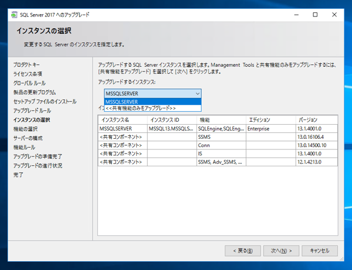The height and width of the screenshot is (270, 352).
Task: Choose <<共有機能のみをアップグレード>> in the list
Action: (153, 108)
